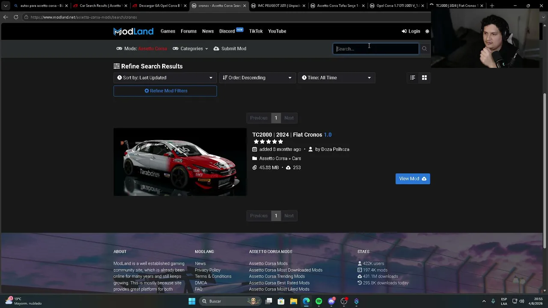Open the Games menu item

point(168,31)
